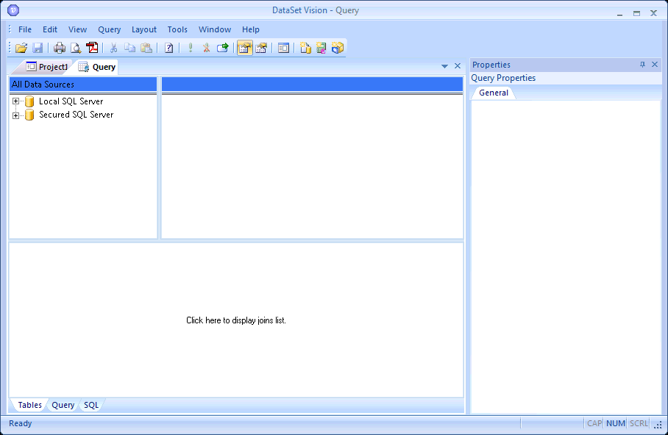Image resolution: width=668 pixels, height=435 pixels.
Task: Click the NUM status indicator
Action: click(616, 423)
